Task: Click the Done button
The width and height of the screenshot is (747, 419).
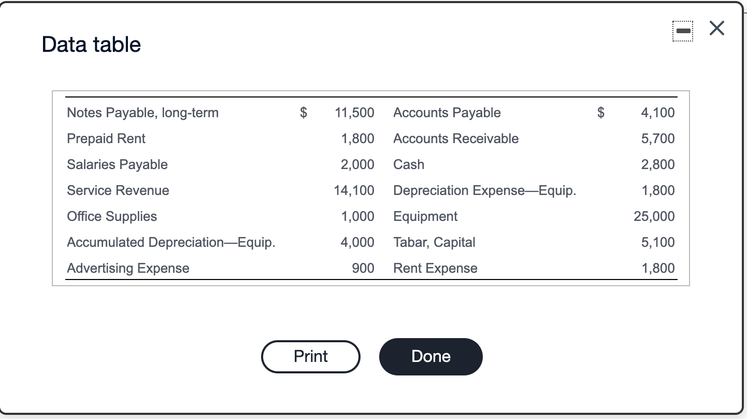Action: click(x=430, y=356)
